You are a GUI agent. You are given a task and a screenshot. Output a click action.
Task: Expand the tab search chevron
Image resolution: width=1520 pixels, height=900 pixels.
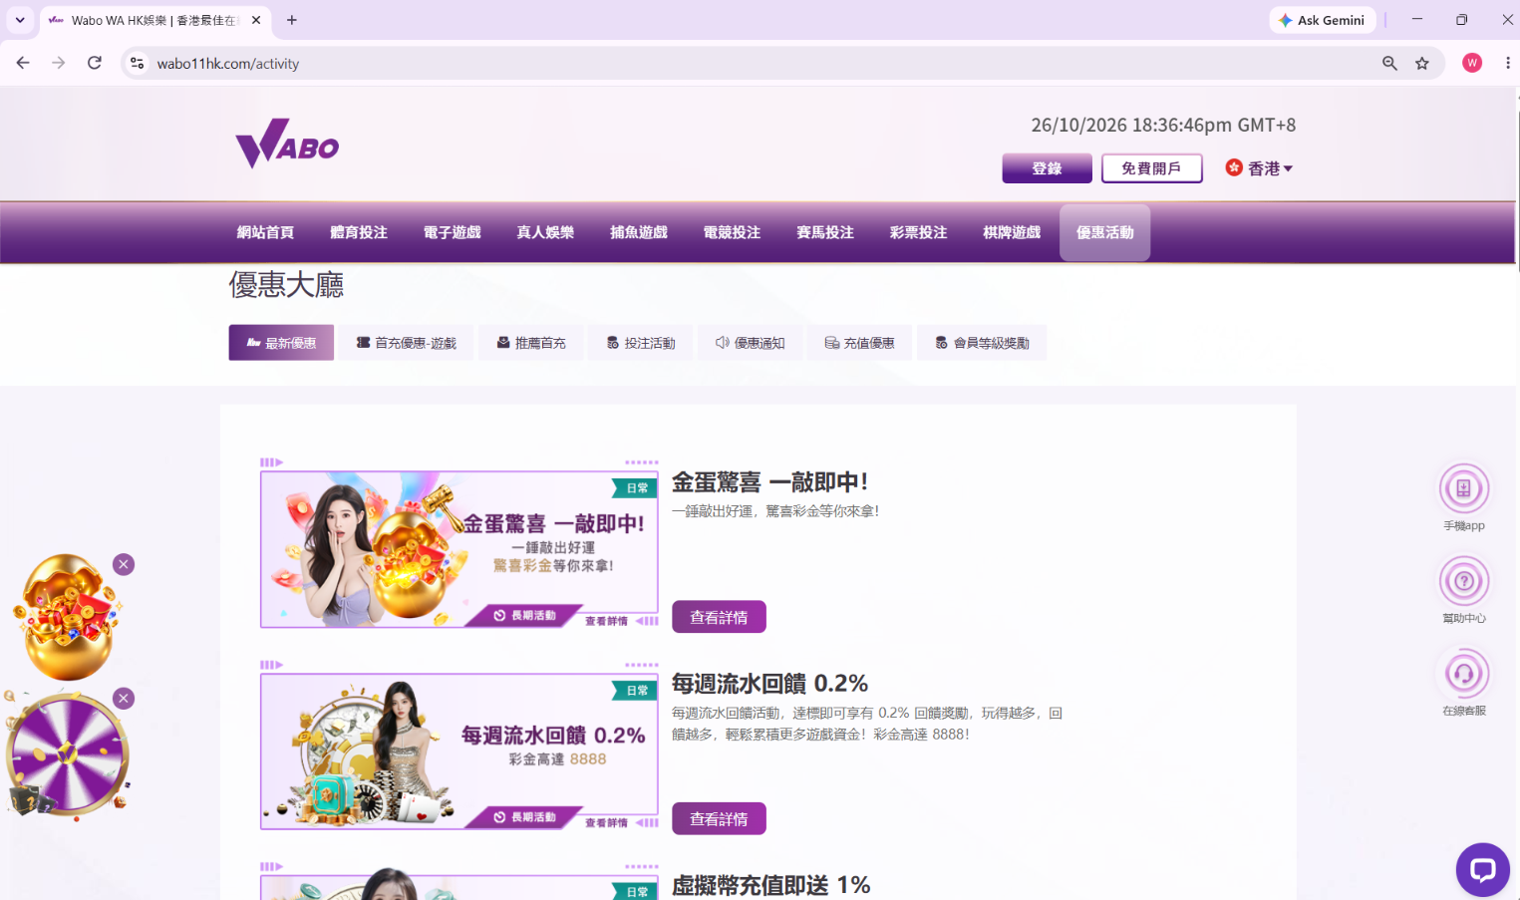point(20,20)
